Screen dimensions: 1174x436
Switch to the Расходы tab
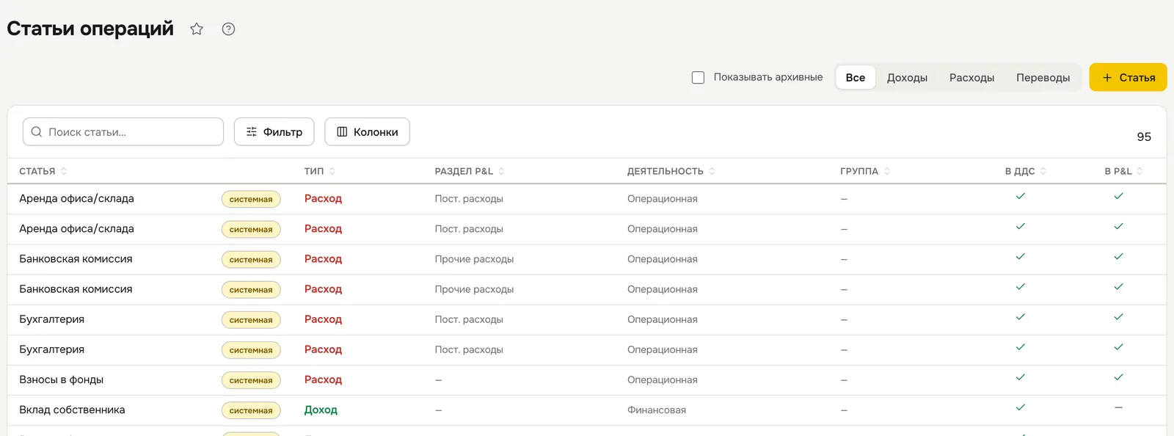tap(971, 77)
